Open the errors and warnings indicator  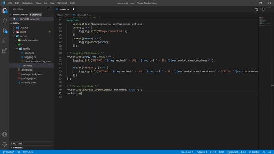(28, 152)
